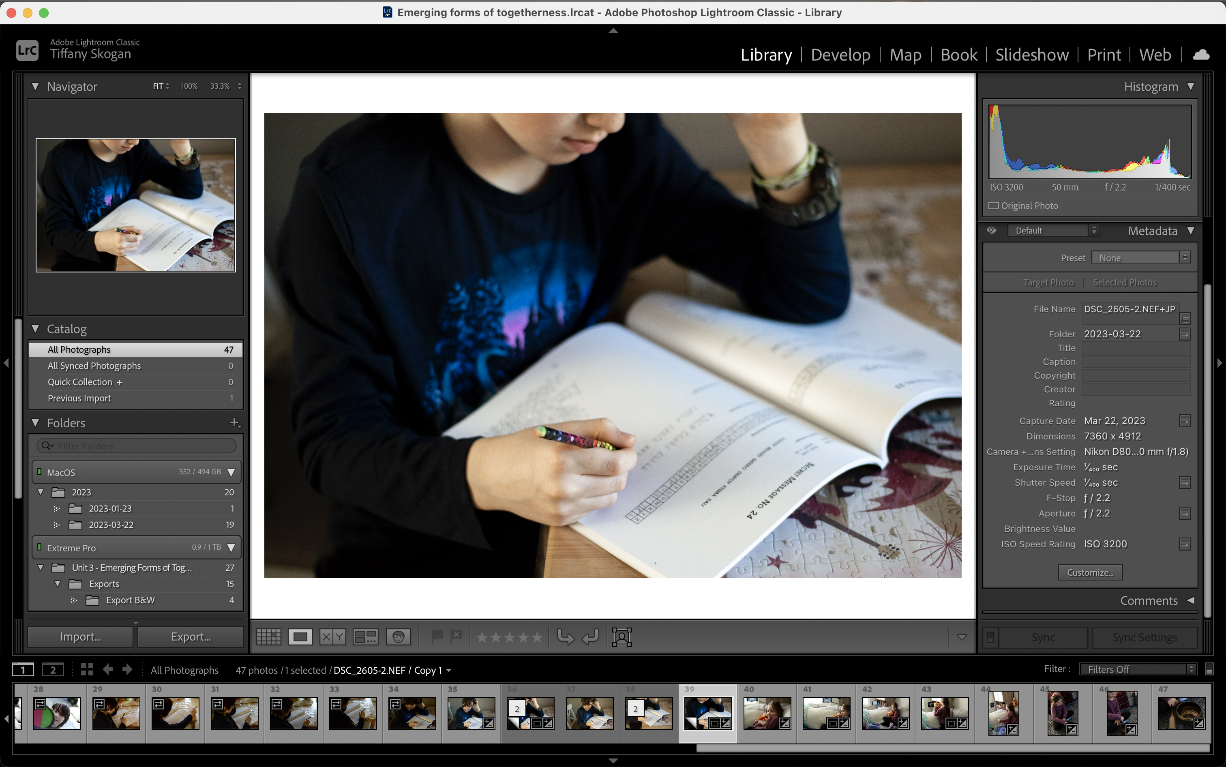Click Folder go-to arrow in Metadata
The width and height of the screenshot is (1226, 767).
(x=1185, y=334)
